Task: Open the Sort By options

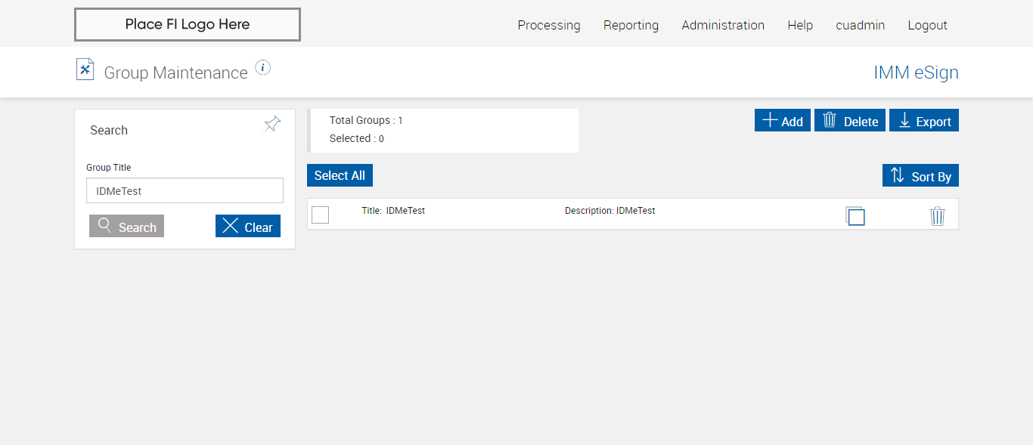Action: pos(920,176)
